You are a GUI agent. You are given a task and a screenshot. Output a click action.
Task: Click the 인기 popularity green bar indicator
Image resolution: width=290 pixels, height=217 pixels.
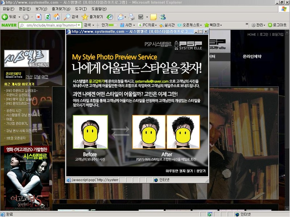tap(113, 25)
